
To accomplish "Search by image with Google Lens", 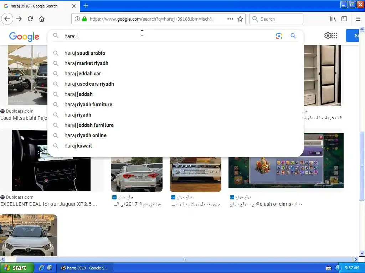I will (x=279, y=36).
